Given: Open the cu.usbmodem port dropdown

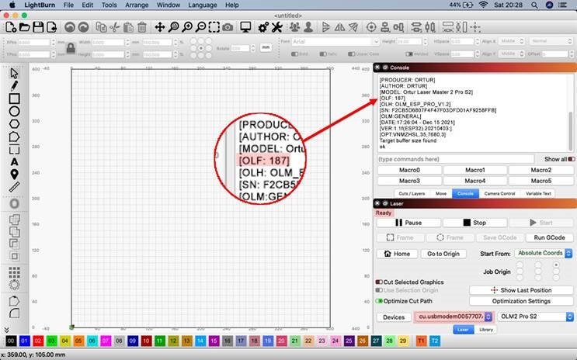Looking at the screenshot, I should click(454, 317).
